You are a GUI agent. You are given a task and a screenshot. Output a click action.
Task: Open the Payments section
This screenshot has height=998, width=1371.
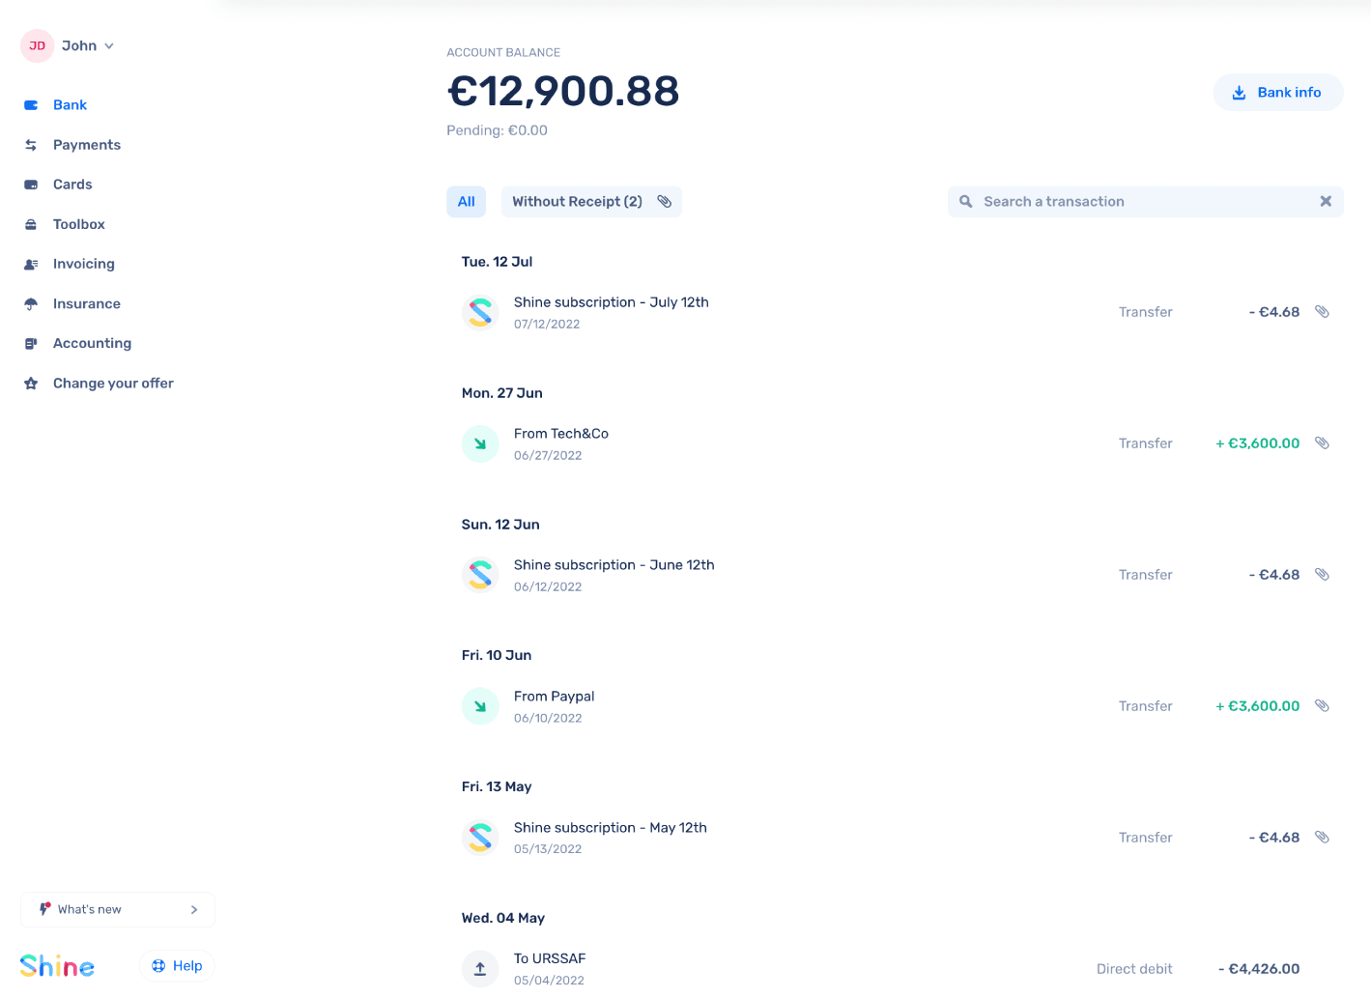tap(86, 145)
